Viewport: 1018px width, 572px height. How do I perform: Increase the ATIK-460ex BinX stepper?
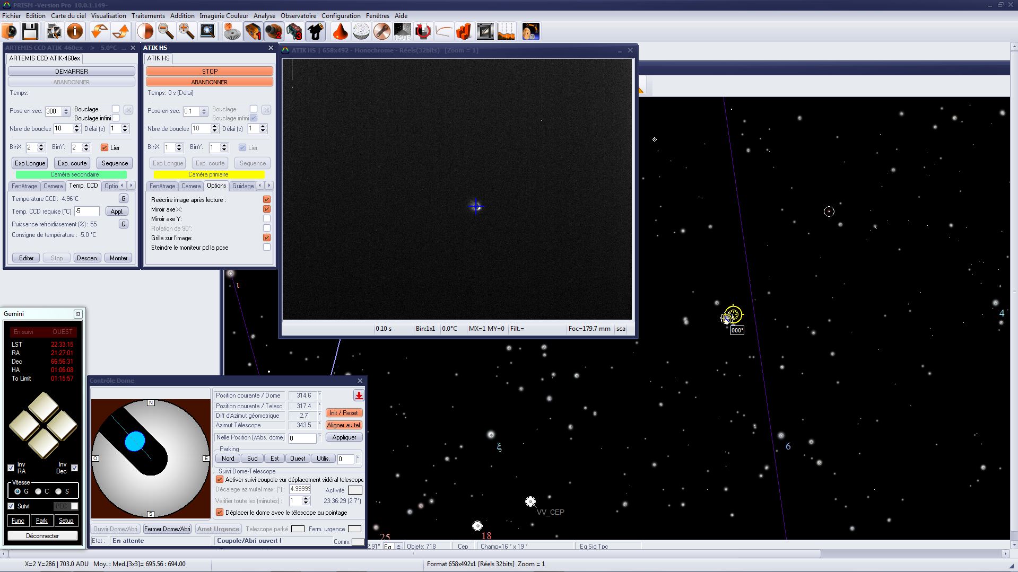(41, 145)
